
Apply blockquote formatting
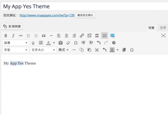tap(44, 36)
